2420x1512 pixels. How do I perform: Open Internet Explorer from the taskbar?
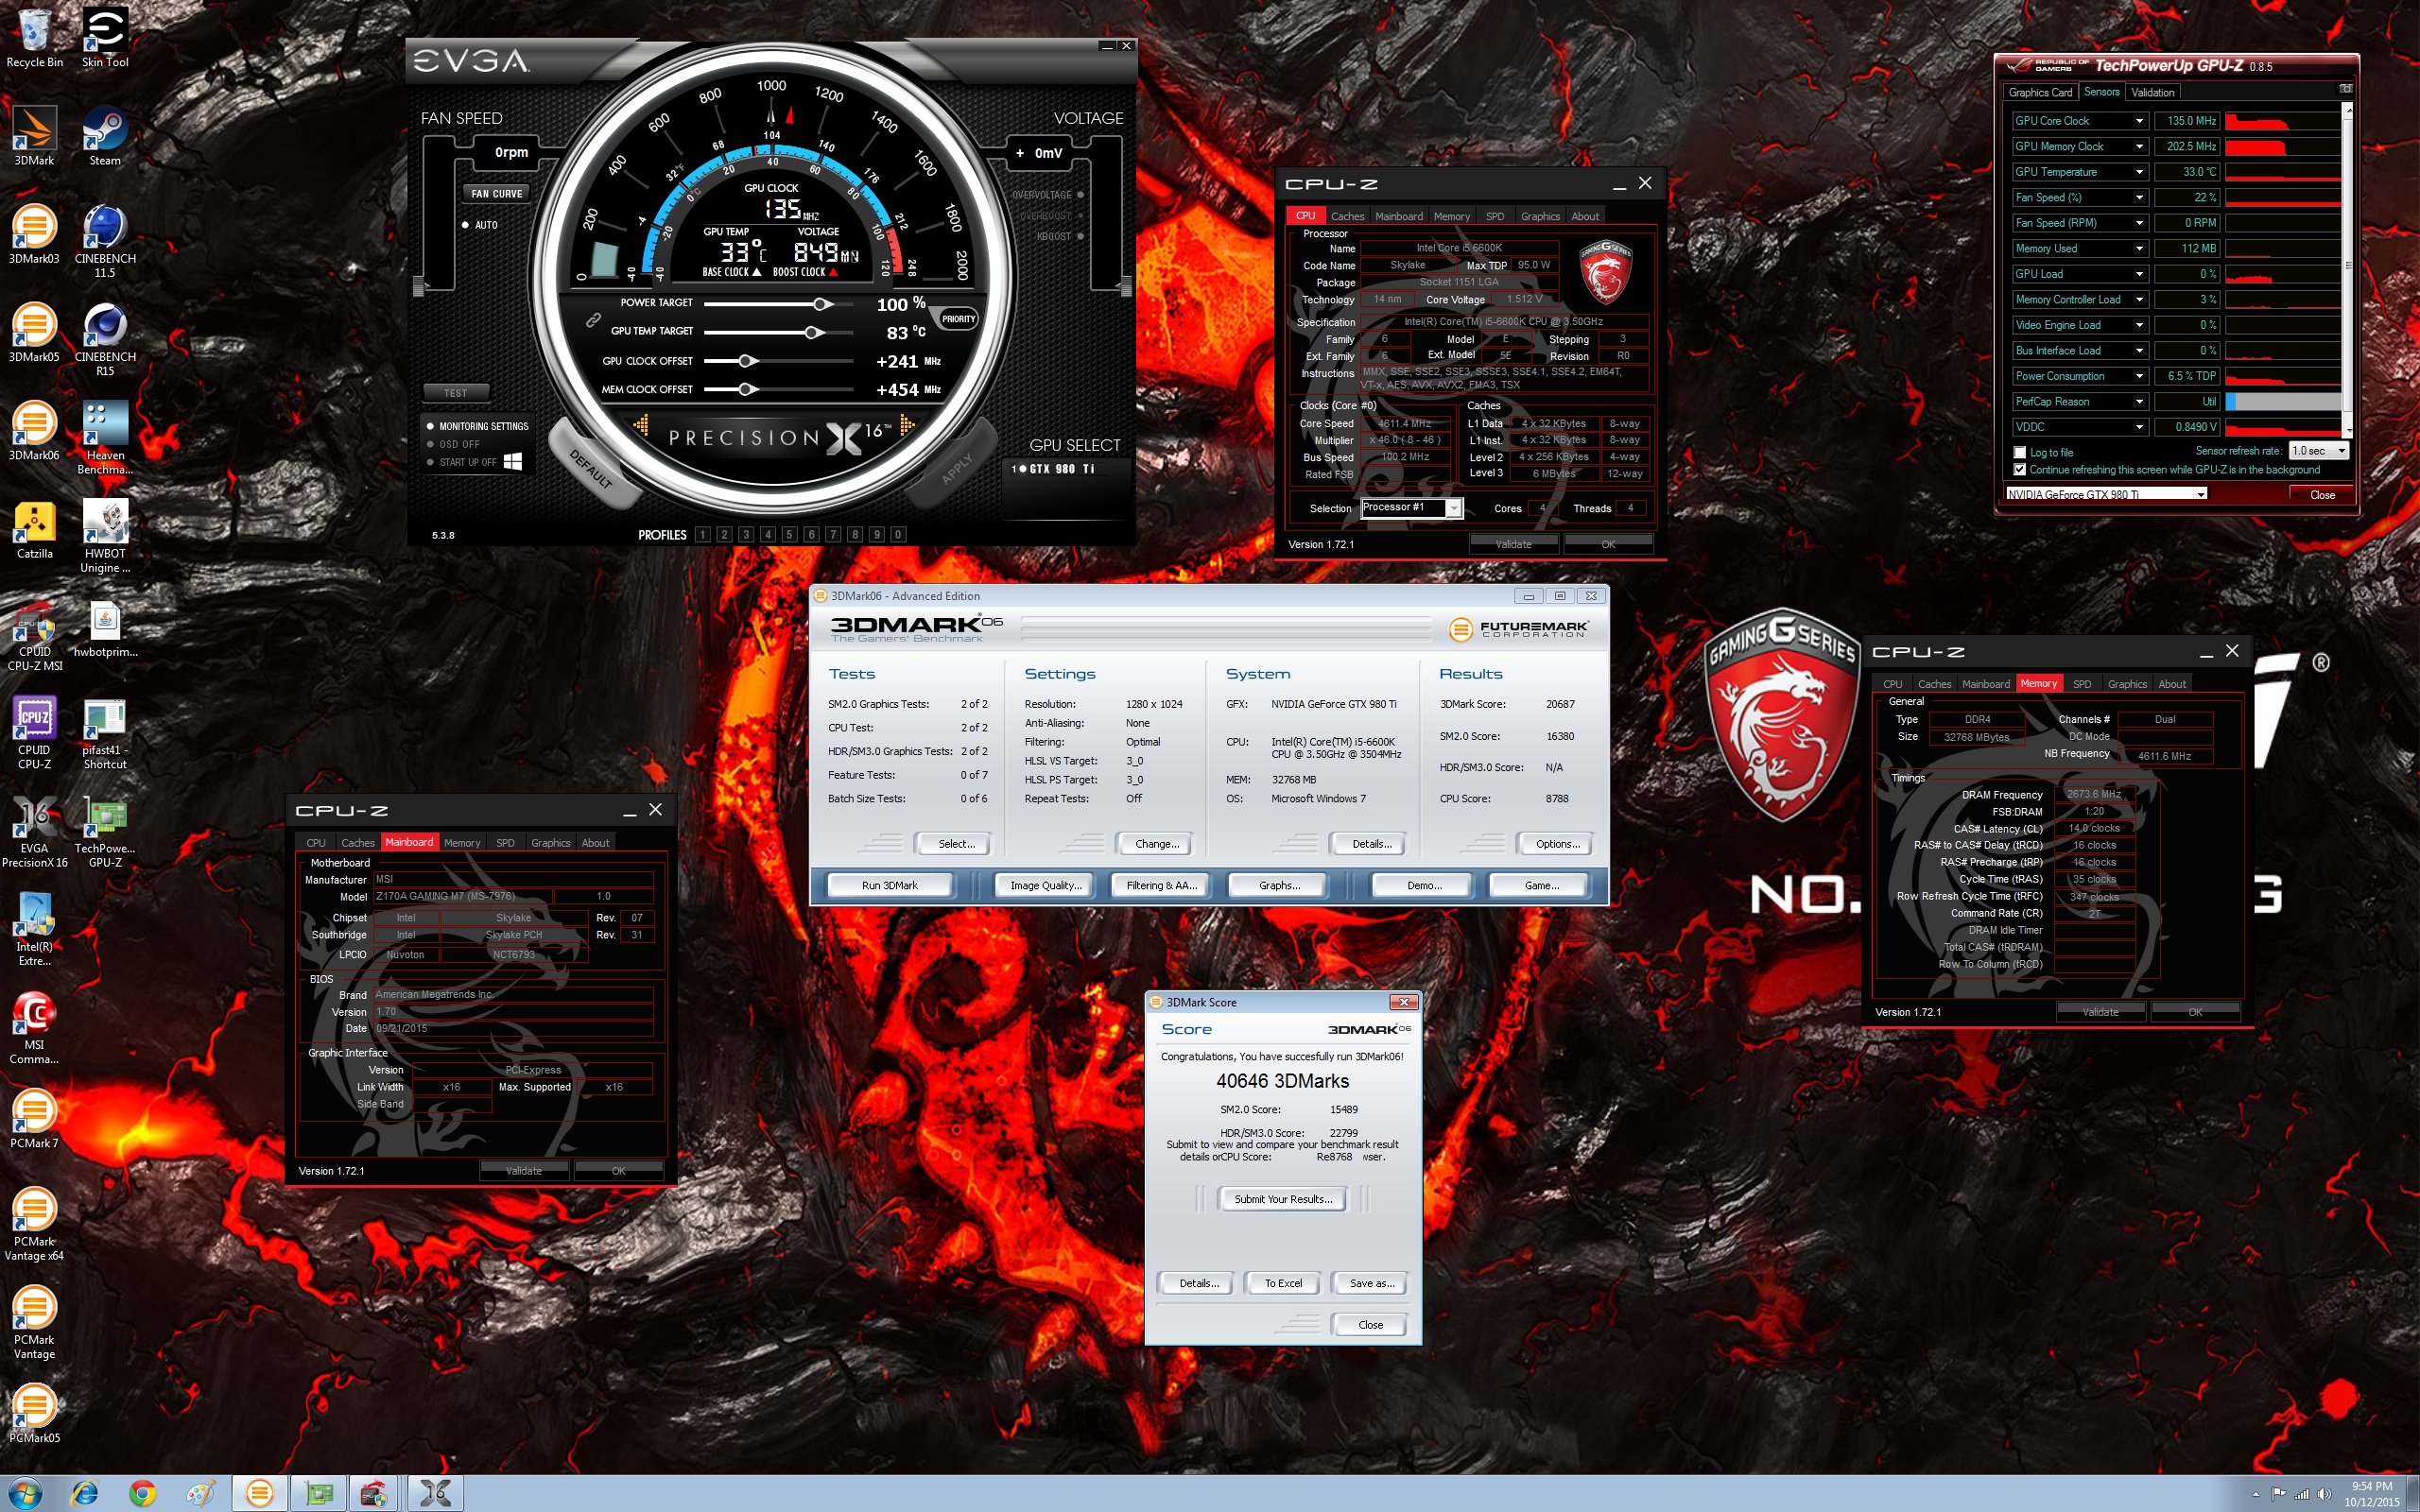pyautogui.click(x=85, y=1493)
